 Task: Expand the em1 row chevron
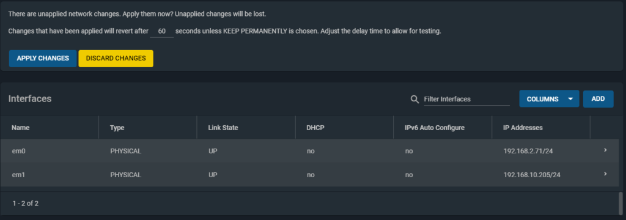pos(605,174)
